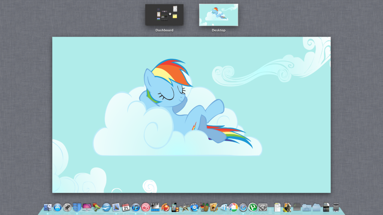383x215 pixels.
Task: Open the red Last.fm icon
Action: click(145, 208)
